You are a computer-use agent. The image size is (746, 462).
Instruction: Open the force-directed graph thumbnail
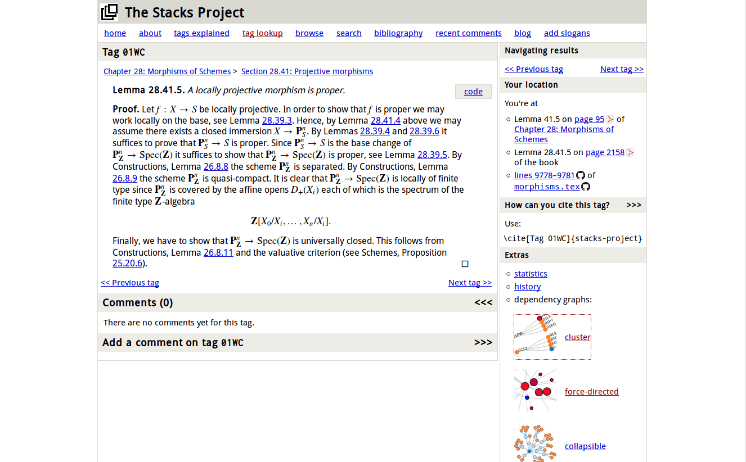coord(535,391)
